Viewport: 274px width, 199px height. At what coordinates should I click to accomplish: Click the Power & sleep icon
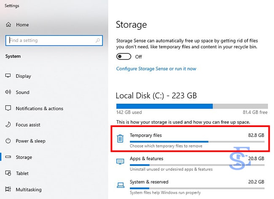pos(8,141)
